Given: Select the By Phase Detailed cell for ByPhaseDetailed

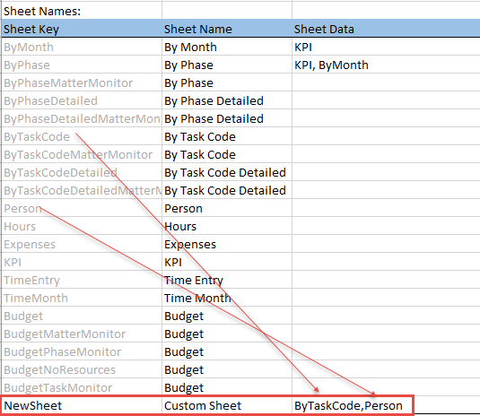Looking at the screenshot, I should [x=227, y=101].
